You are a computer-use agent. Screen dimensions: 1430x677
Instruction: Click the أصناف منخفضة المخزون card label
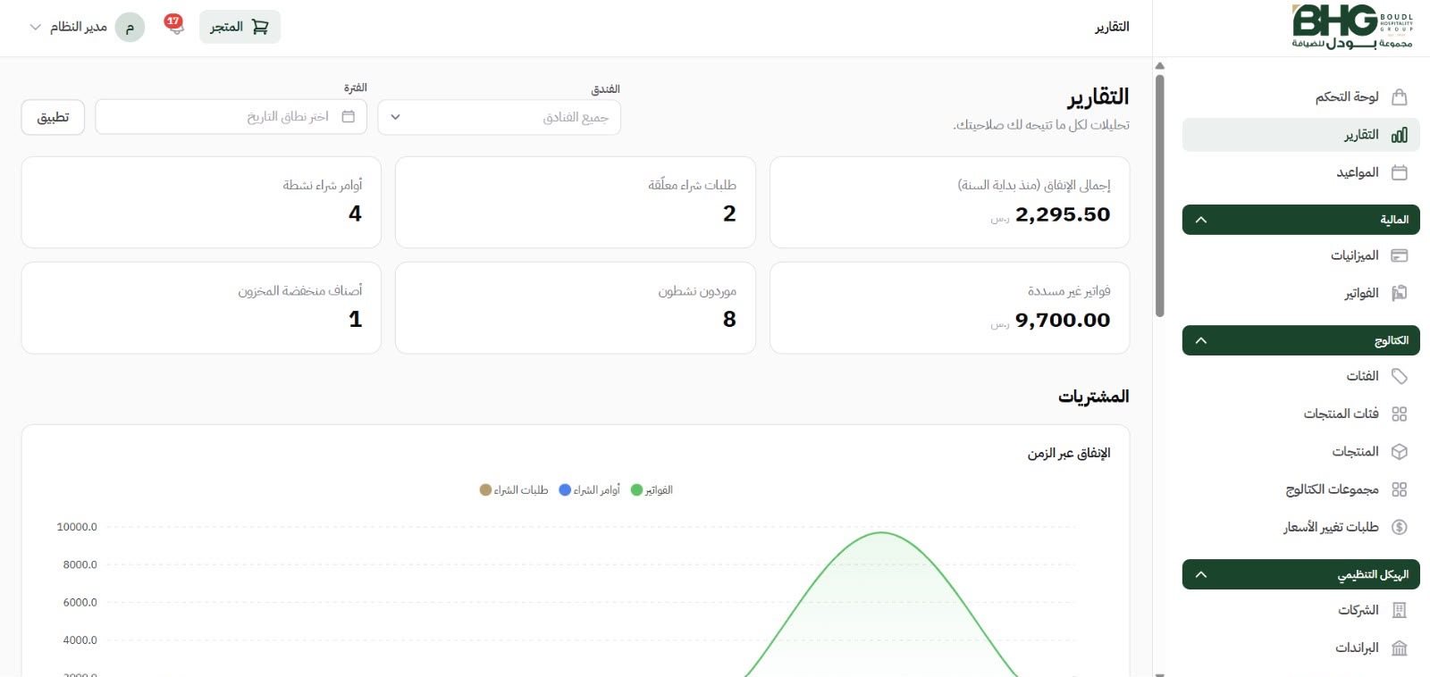click(300, 291)
